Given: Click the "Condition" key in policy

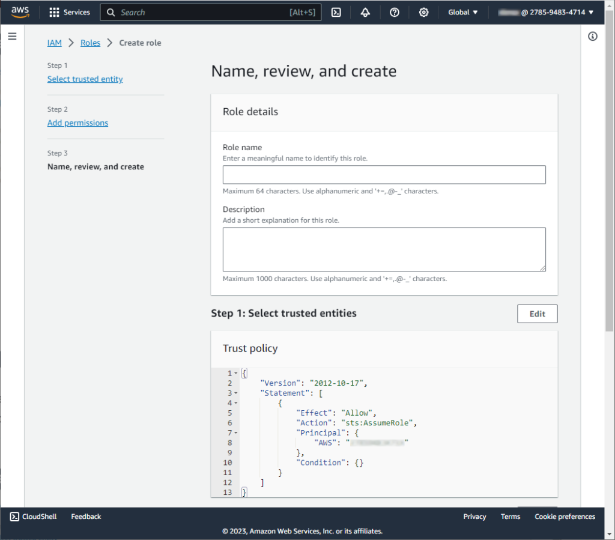Looking at the screenshot, I should [321, 463].
